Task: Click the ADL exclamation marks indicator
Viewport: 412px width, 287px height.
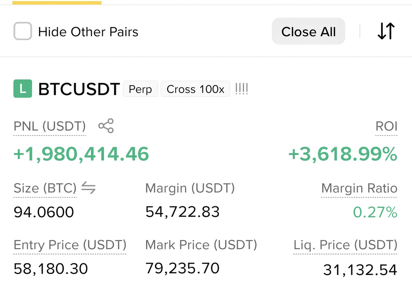Action: point(241,89)
